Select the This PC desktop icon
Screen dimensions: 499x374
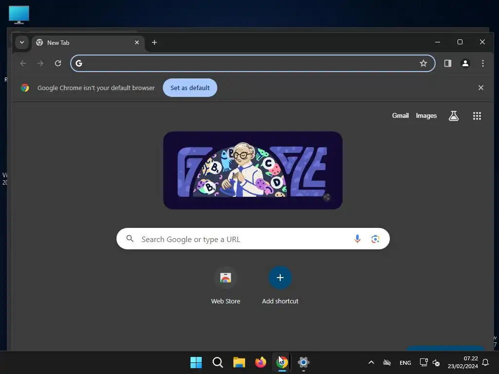pos(19,15)
